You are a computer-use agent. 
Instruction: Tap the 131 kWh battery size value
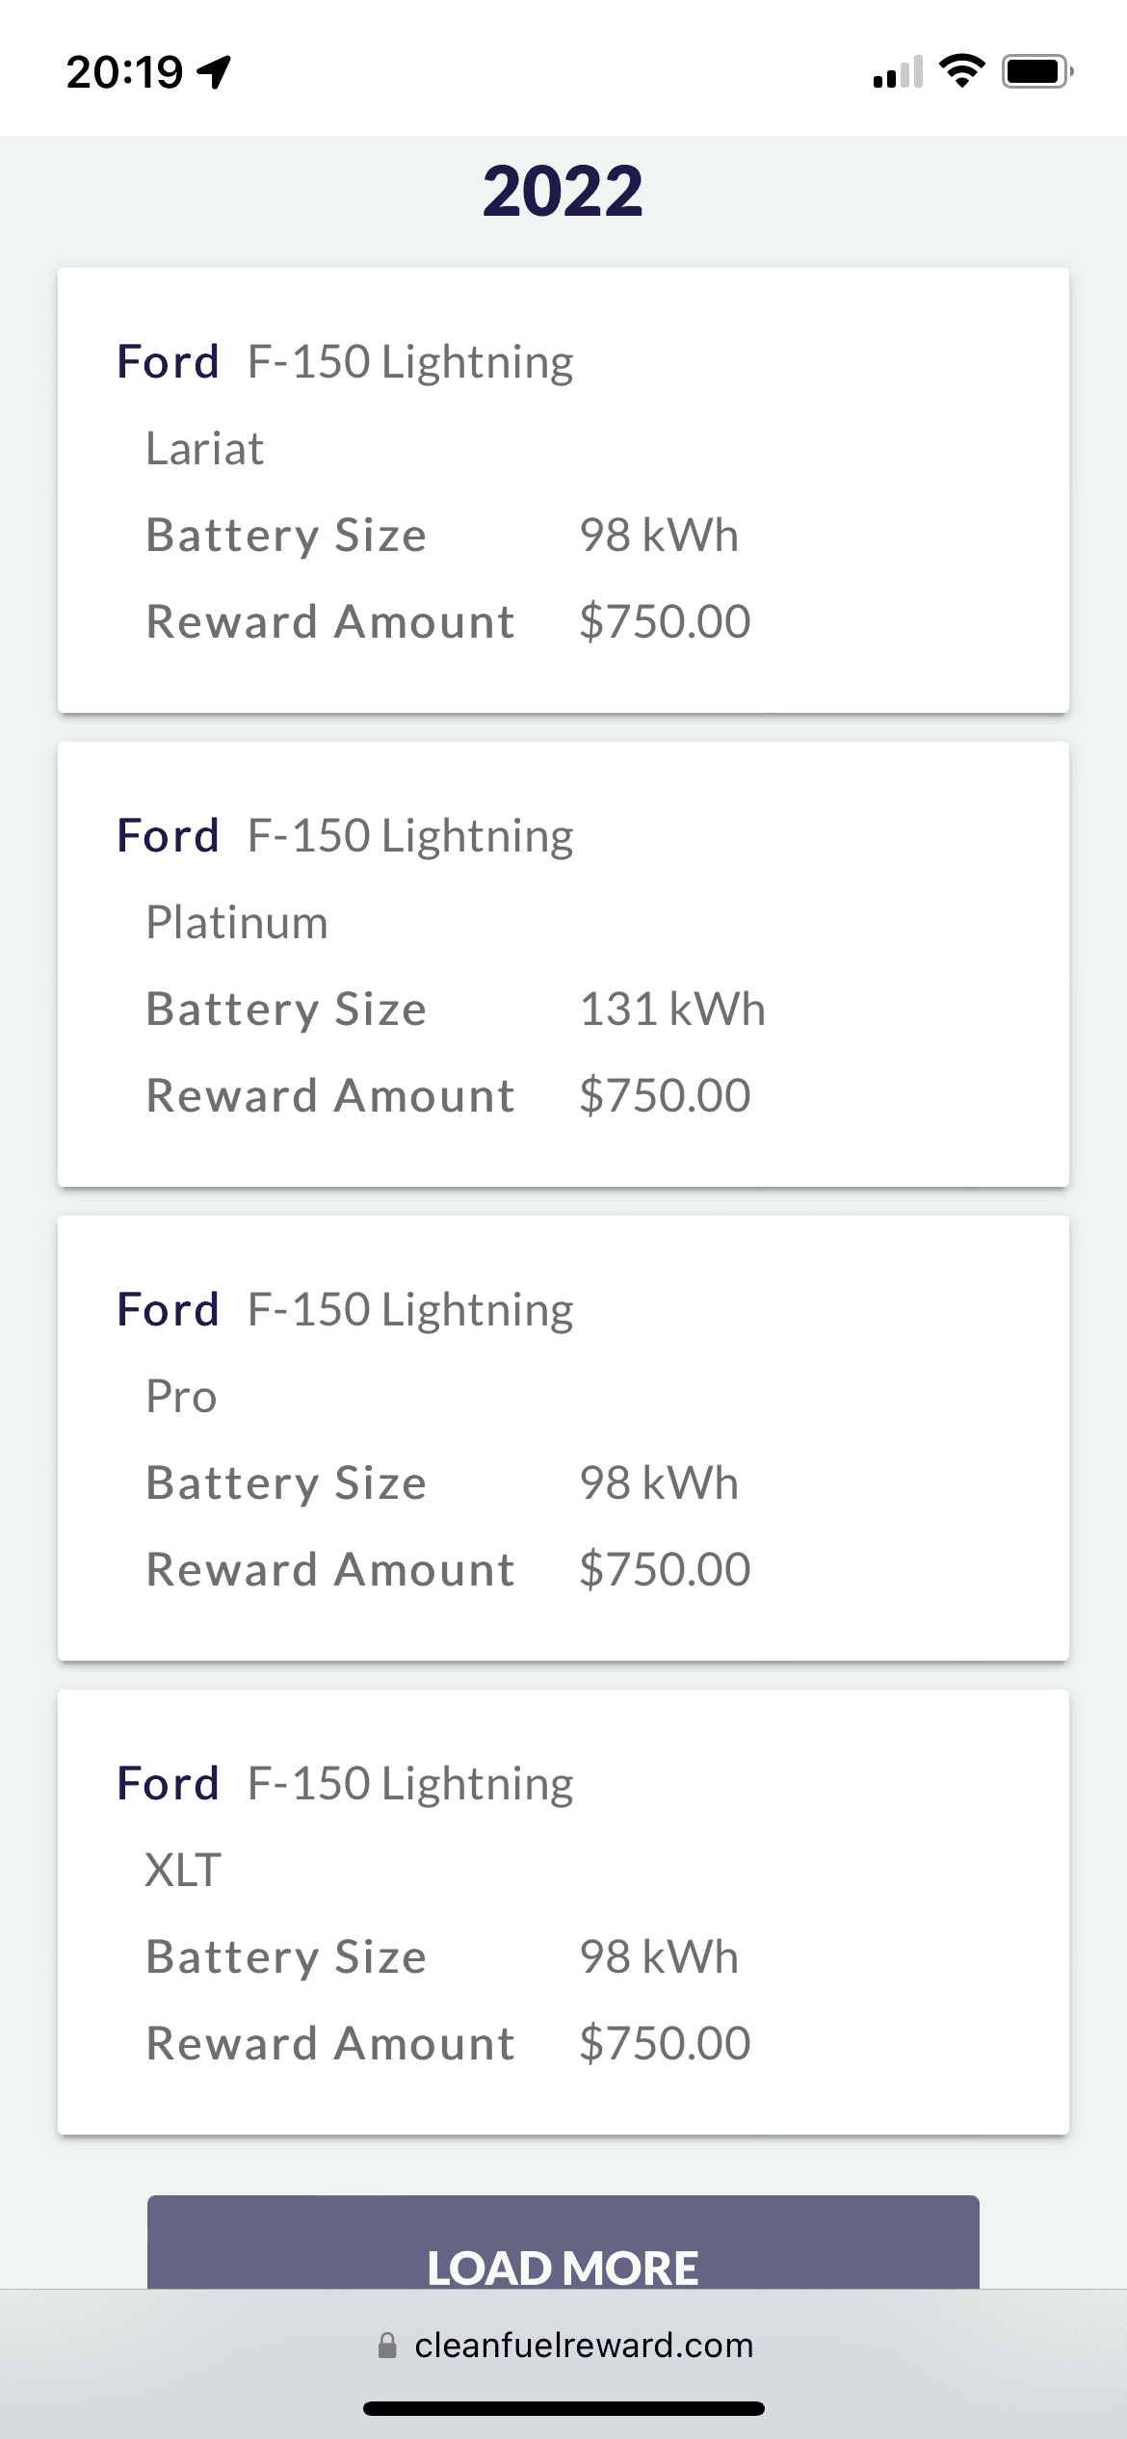click(x=672, y=1010)
